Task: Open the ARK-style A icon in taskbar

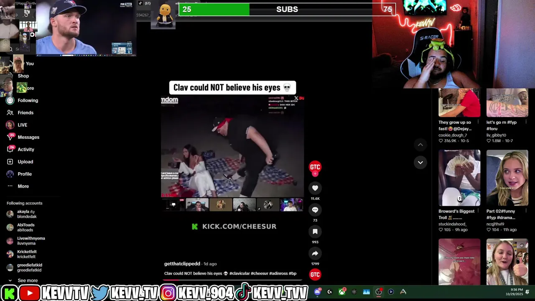Action: pos(403,292)
